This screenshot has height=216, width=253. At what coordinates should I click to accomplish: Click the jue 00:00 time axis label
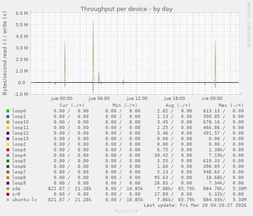click(x=62, y=99)
